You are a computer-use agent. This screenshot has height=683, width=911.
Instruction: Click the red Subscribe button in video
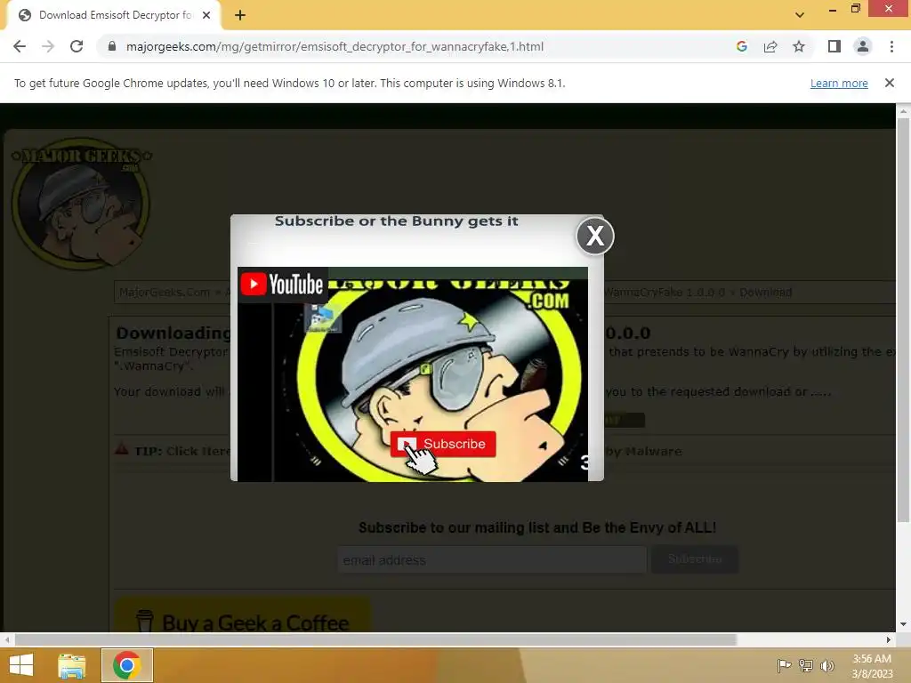[443, 444]
